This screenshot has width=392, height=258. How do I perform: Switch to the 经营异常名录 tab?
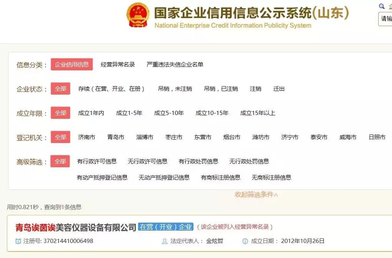click(118, 65)
